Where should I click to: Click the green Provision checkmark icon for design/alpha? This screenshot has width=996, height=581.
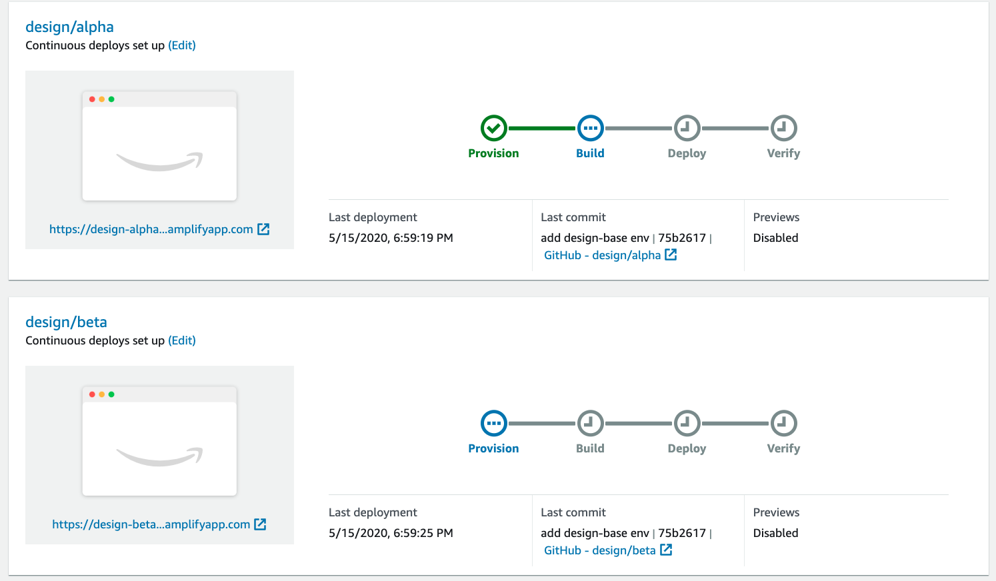point(493,128)
